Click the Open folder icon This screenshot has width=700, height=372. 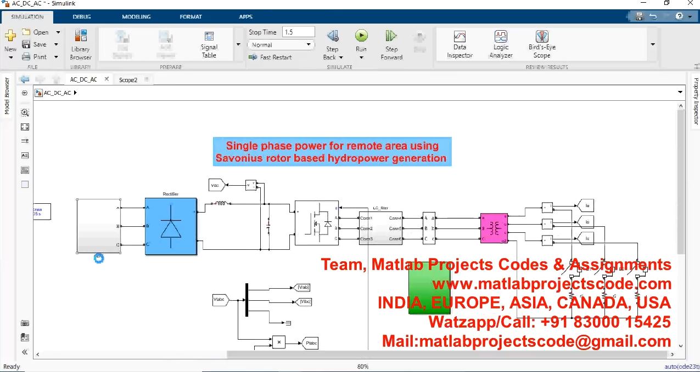26,32
